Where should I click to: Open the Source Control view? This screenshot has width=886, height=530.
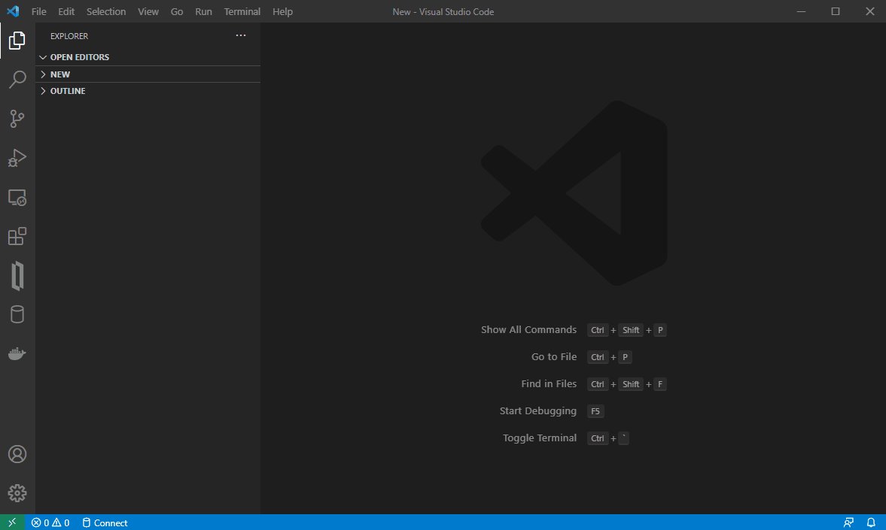(17, 119)
